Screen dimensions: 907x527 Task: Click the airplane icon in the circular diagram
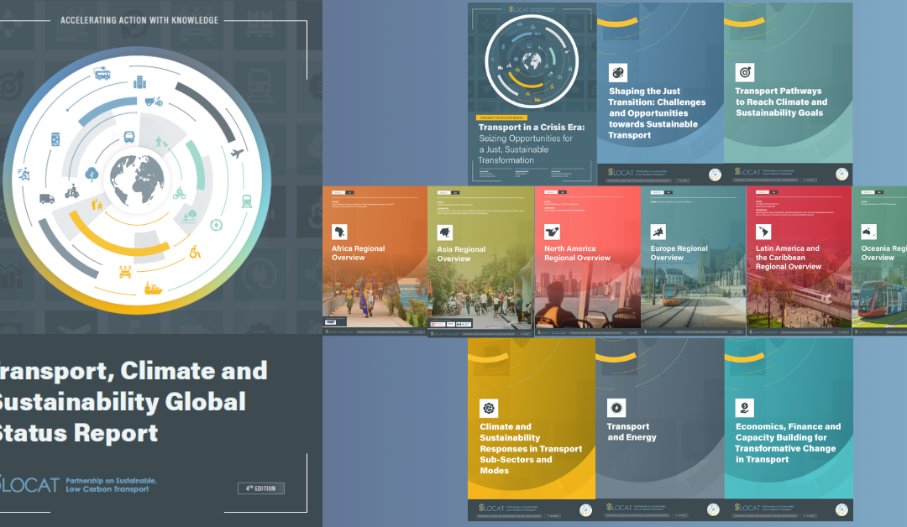236,154
